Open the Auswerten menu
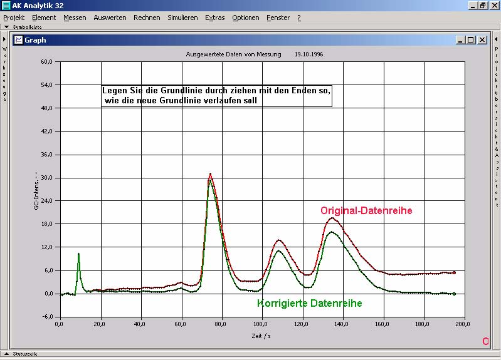This screenshot has width=501, height=360. point(110,18)
